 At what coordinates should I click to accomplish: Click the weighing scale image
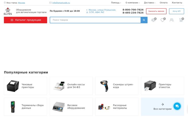tap(58, 107)
